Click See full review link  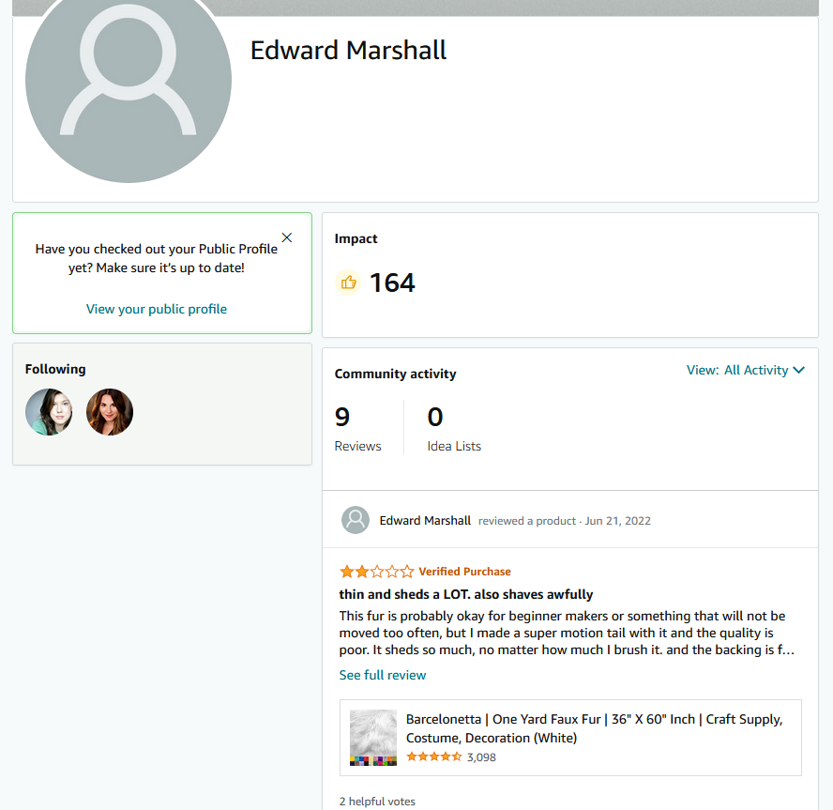pyautogui.click(x=383, y=675)
